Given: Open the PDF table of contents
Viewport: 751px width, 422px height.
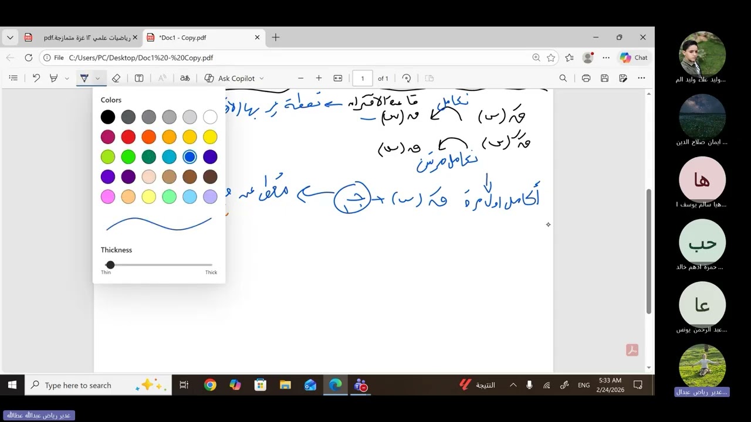Looking at the screenshot, I should tap(13, 78).
